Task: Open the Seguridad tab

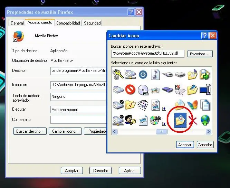Action: coord(92,23)
